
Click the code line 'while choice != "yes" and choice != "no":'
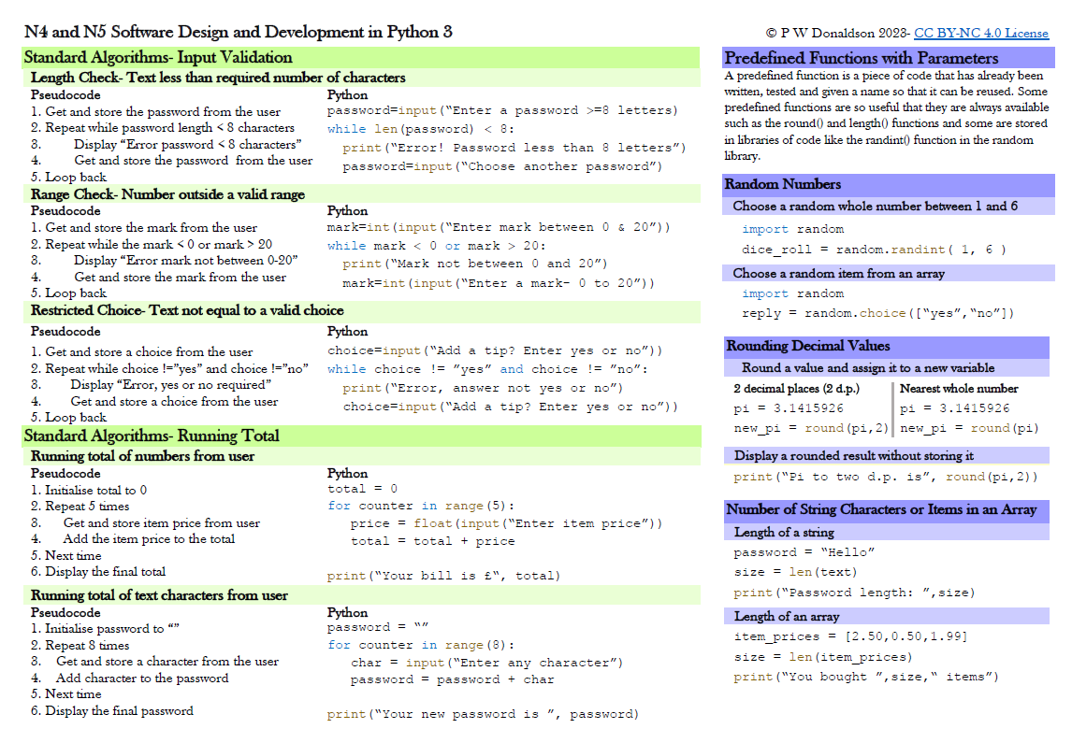click(x=486, y=369)
